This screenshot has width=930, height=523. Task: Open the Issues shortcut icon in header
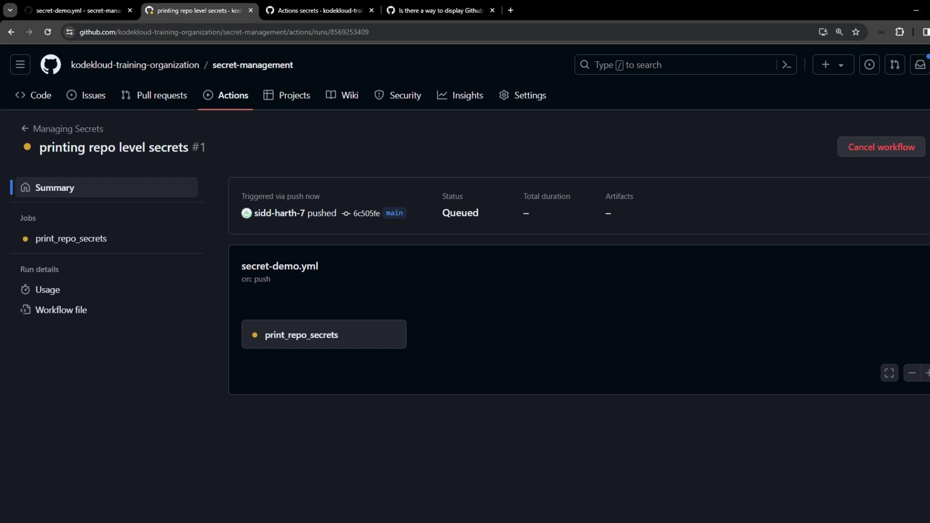pos(869,64)
